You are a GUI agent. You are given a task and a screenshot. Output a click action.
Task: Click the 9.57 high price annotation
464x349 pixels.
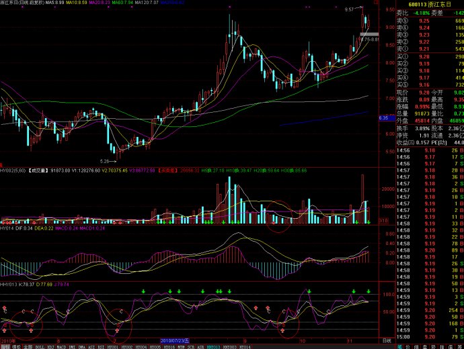point(349,10)
